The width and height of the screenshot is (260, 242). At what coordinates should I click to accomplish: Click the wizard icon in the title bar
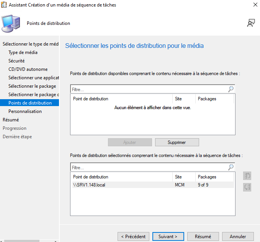tap(4, 5)
